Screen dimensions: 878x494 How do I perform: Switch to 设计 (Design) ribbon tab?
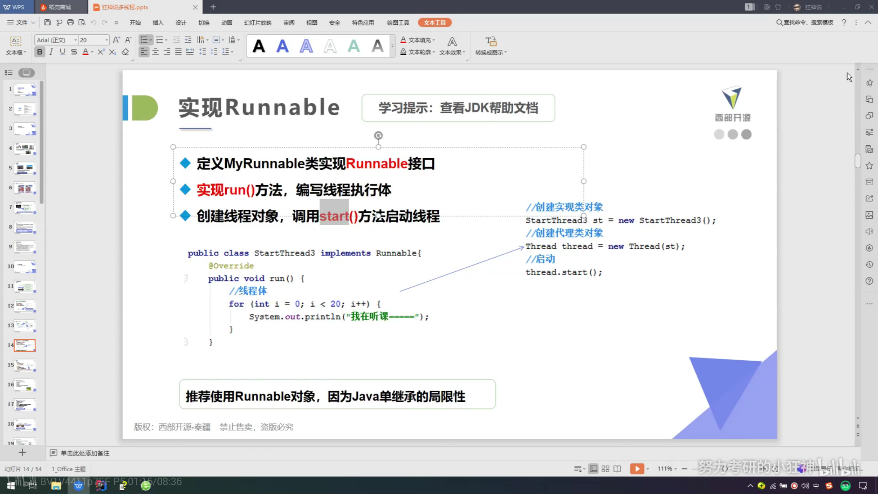click(x=181, y=22)
